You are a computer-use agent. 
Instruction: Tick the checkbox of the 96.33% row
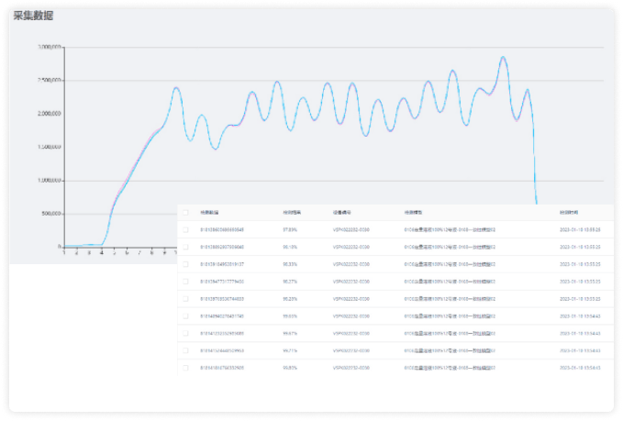click(x=185, y=264)
